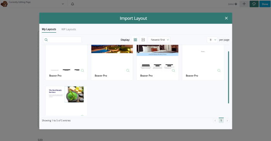Open the 8 per page dropdown
The image size is (271, 141).
coord(212,40)
